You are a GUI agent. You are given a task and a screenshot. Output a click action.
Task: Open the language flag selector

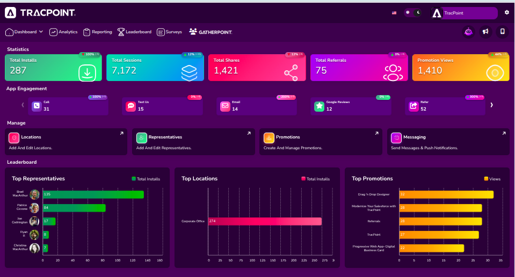click(394, 13)
